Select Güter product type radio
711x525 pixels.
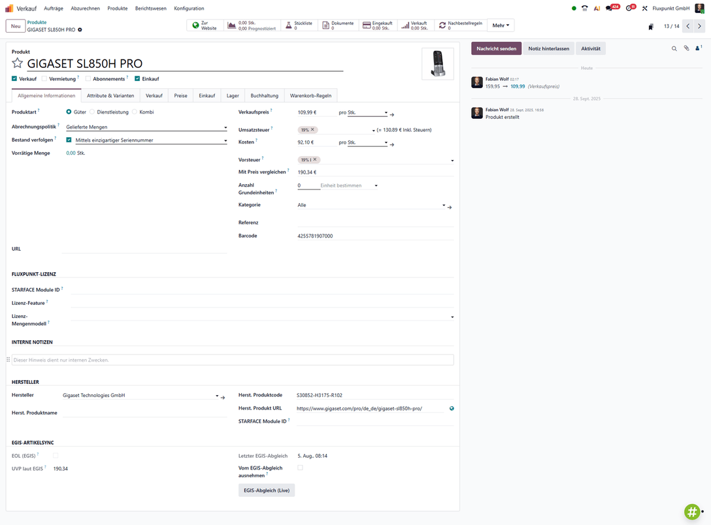[69, 112]
